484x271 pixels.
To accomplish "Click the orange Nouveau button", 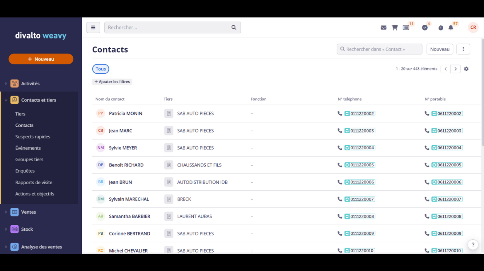I will click(x=41, y=58).
